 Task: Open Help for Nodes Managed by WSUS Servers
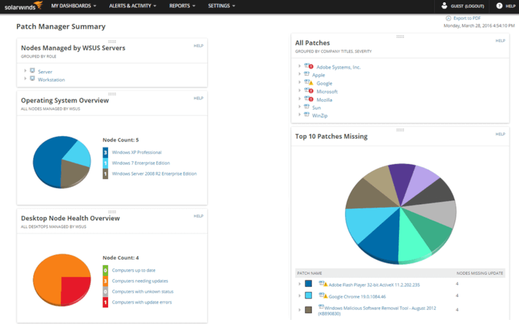click(199, 46)
